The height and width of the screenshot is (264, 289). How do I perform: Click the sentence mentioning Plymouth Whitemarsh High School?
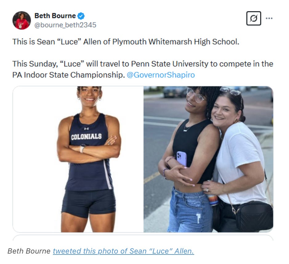126,42
